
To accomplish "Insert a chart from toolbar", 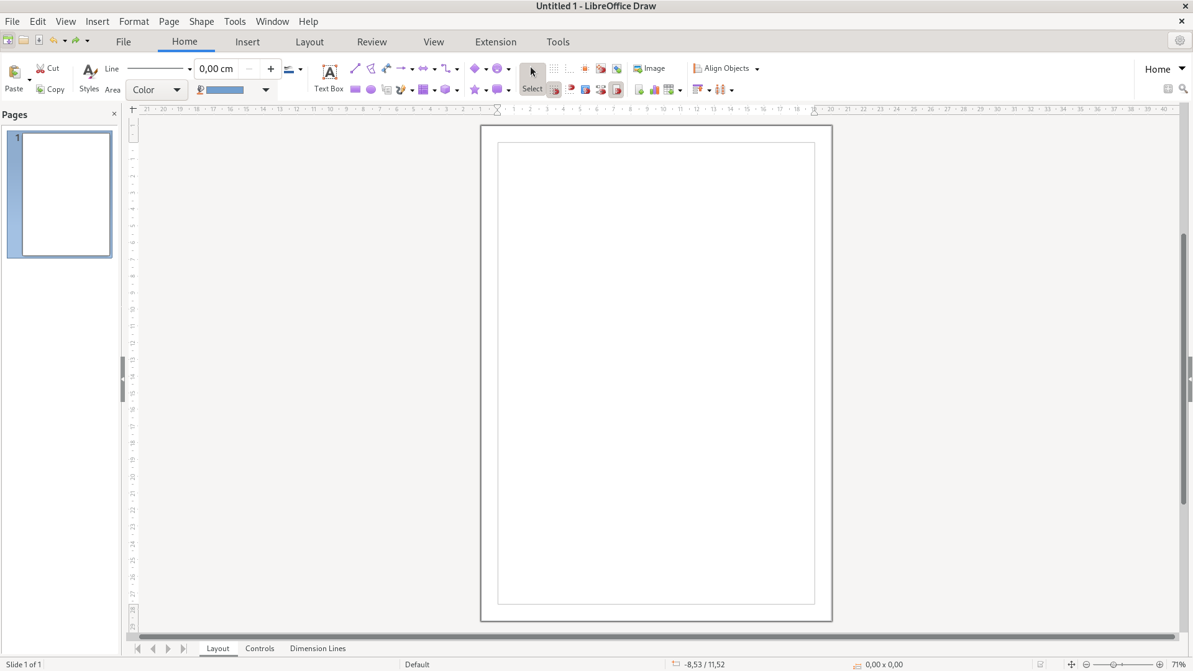I will 654,90.
